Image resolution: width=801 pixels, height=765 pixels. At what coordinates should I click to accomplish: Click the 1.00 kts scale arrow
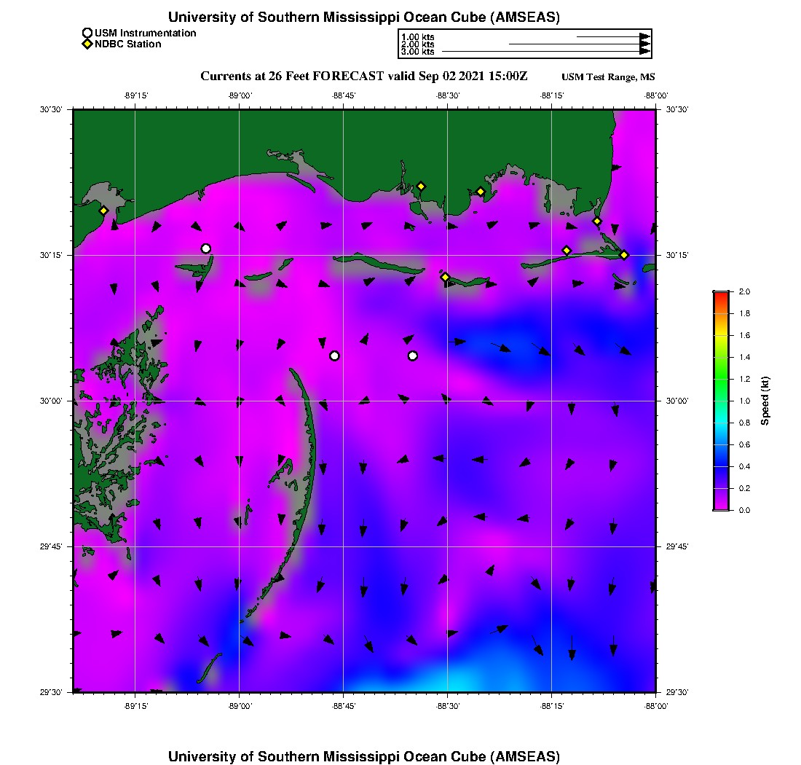click(612, 36)
